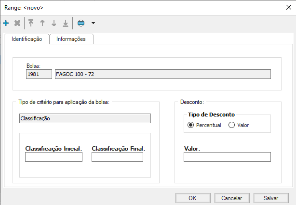Viewport: 296px width, 205px height.
Task: Click the down arrow next record icon
Action: click(x=54, y=23)
